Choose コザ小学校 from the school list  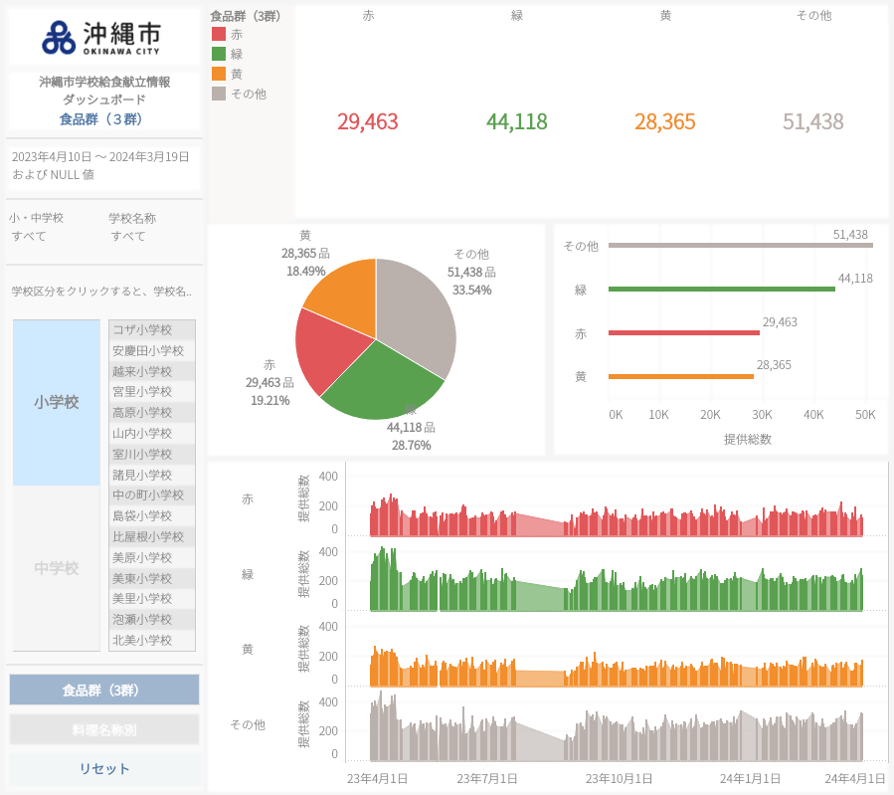pyautogui.click(x=152, y=330)
